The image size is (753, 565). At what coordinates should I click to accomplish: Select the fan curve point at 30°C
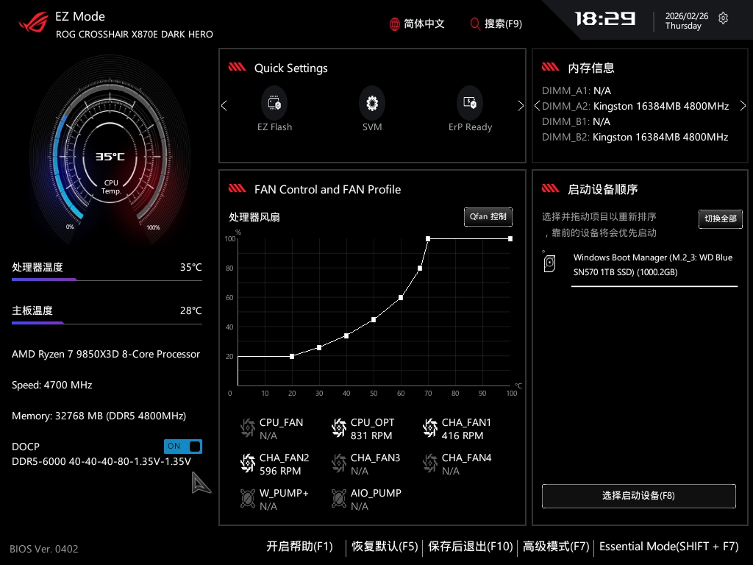(x=319, y=347)
